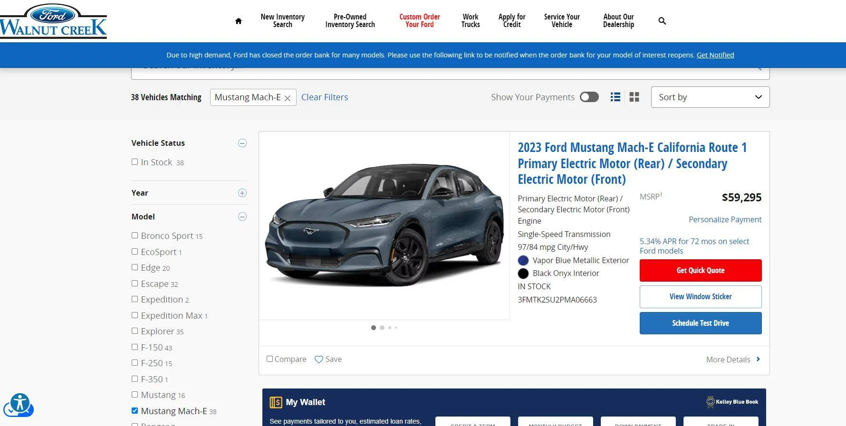Check the Explorer model filter

[135, 331]
